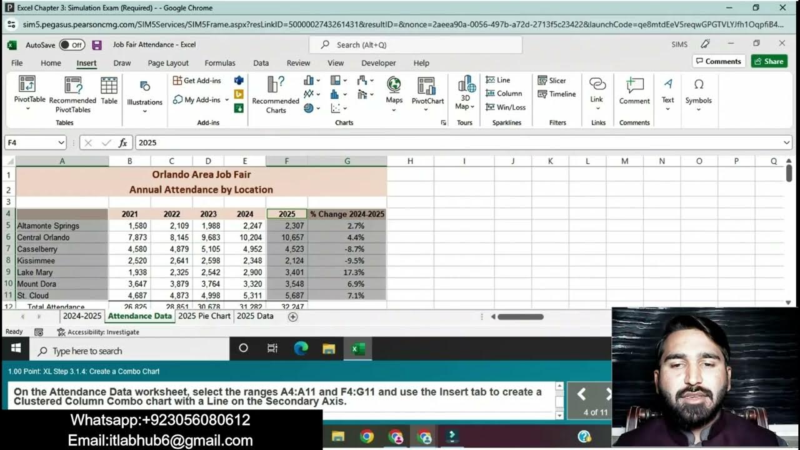Image resolution: width=800 pixels, height=450 pixels.
Task: Open the Maps chart button
Action: click(x=394, y=94)
